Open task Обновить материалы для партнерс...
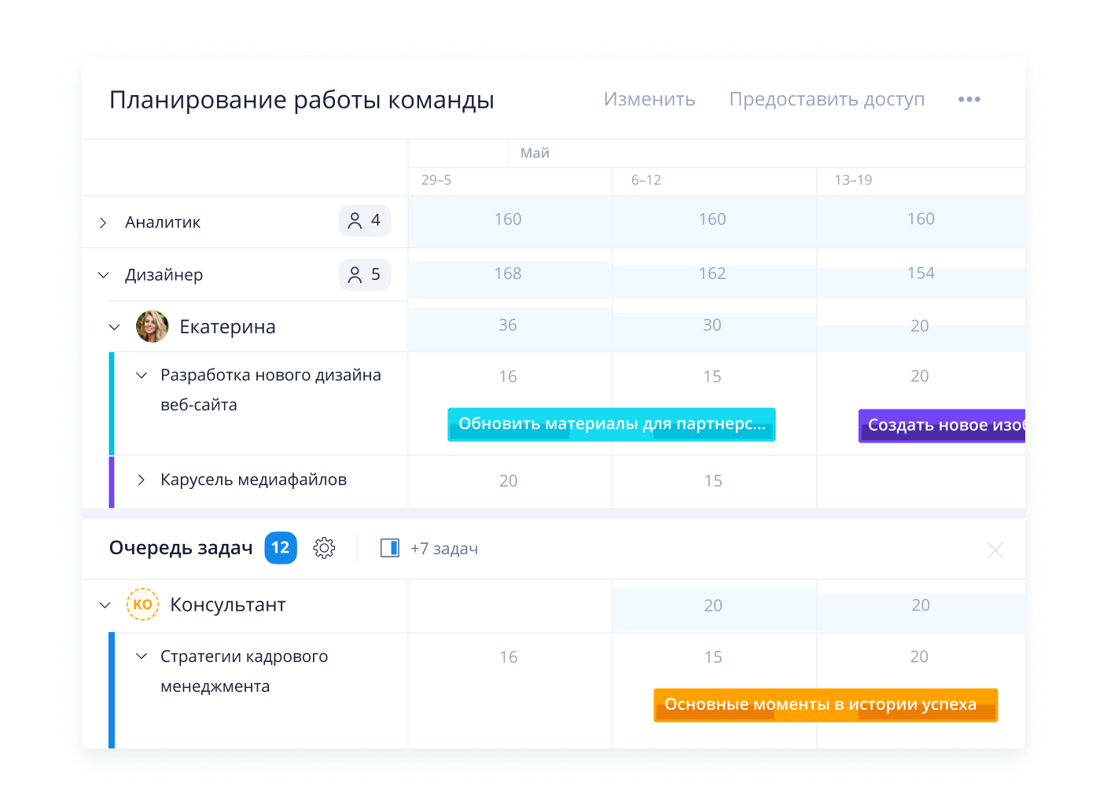Viewport: 1107px width, 805px height. pyautogui.click(x=612, y=425)
